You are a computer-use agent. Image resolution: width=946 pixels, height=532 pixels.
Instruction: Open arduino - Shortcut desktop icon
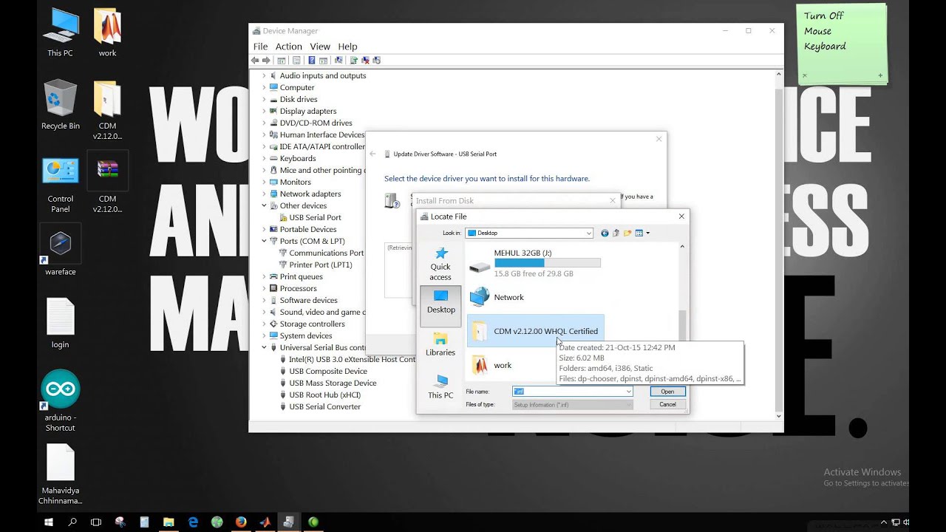click(60, 401)
